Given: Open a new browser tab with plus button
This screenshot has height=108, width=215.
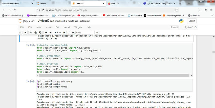Looking at the screenshot, I should [x=180, y=4].
